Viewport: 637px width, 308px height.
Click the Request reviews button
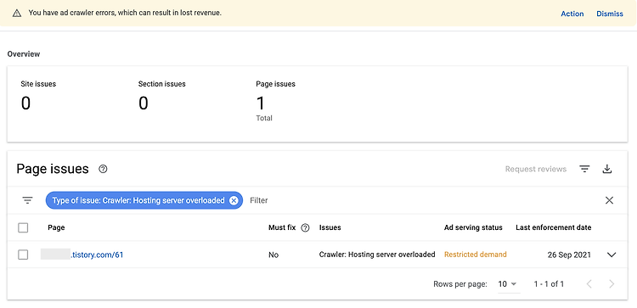[x=535, y=169]
